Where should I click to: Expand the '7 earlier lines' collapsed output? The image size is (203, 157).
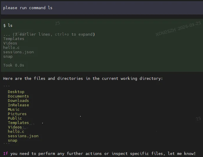(49, 34)
